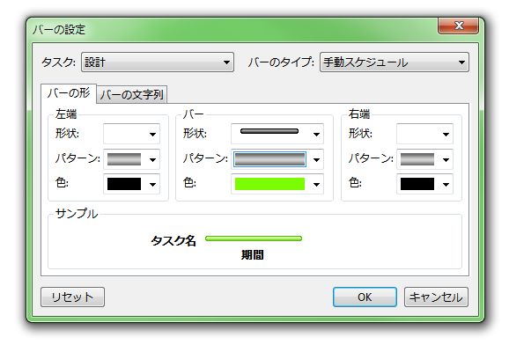Open the バー 形状 shape dropdown arrow
The width and height of the screenshot is (509, 352).
[x=316, y=135]
